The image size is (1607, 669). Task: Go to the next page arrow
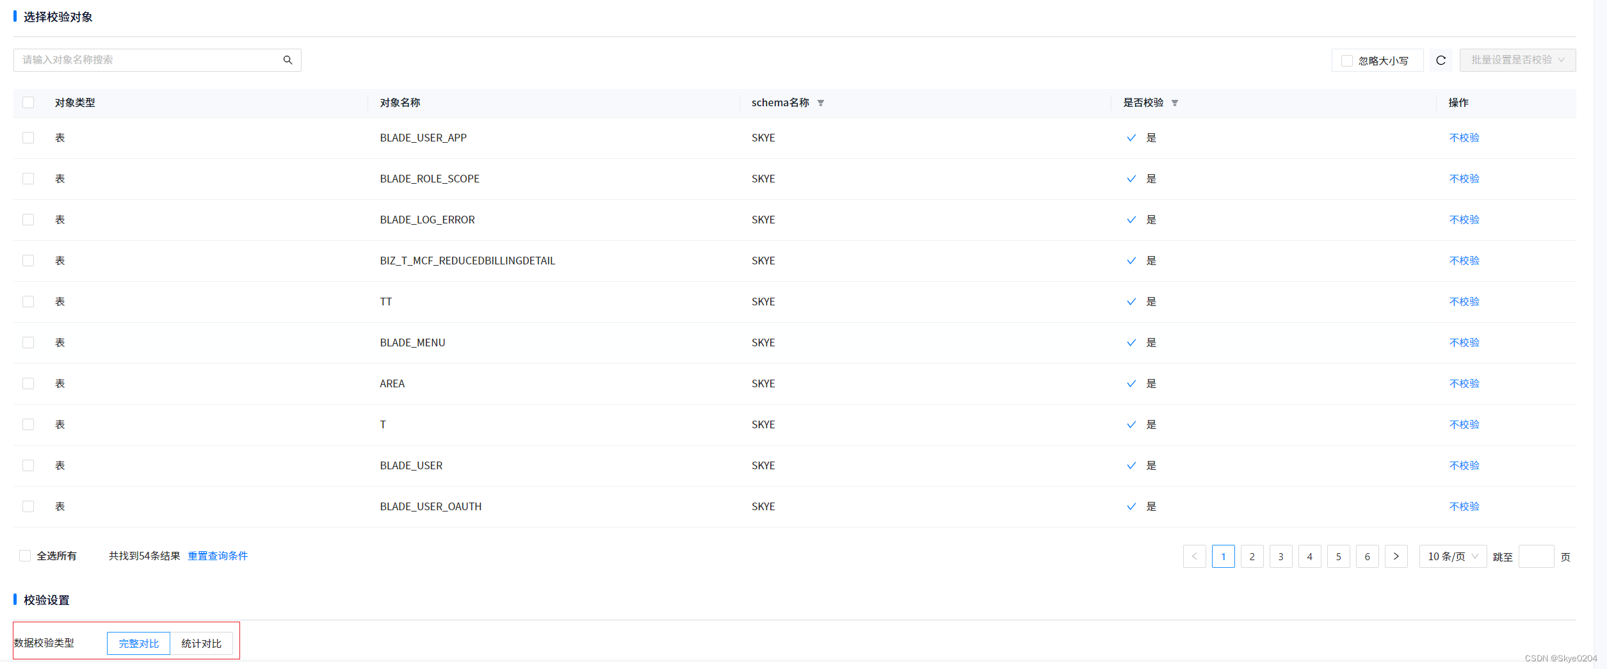click(x=1396, y=556)
